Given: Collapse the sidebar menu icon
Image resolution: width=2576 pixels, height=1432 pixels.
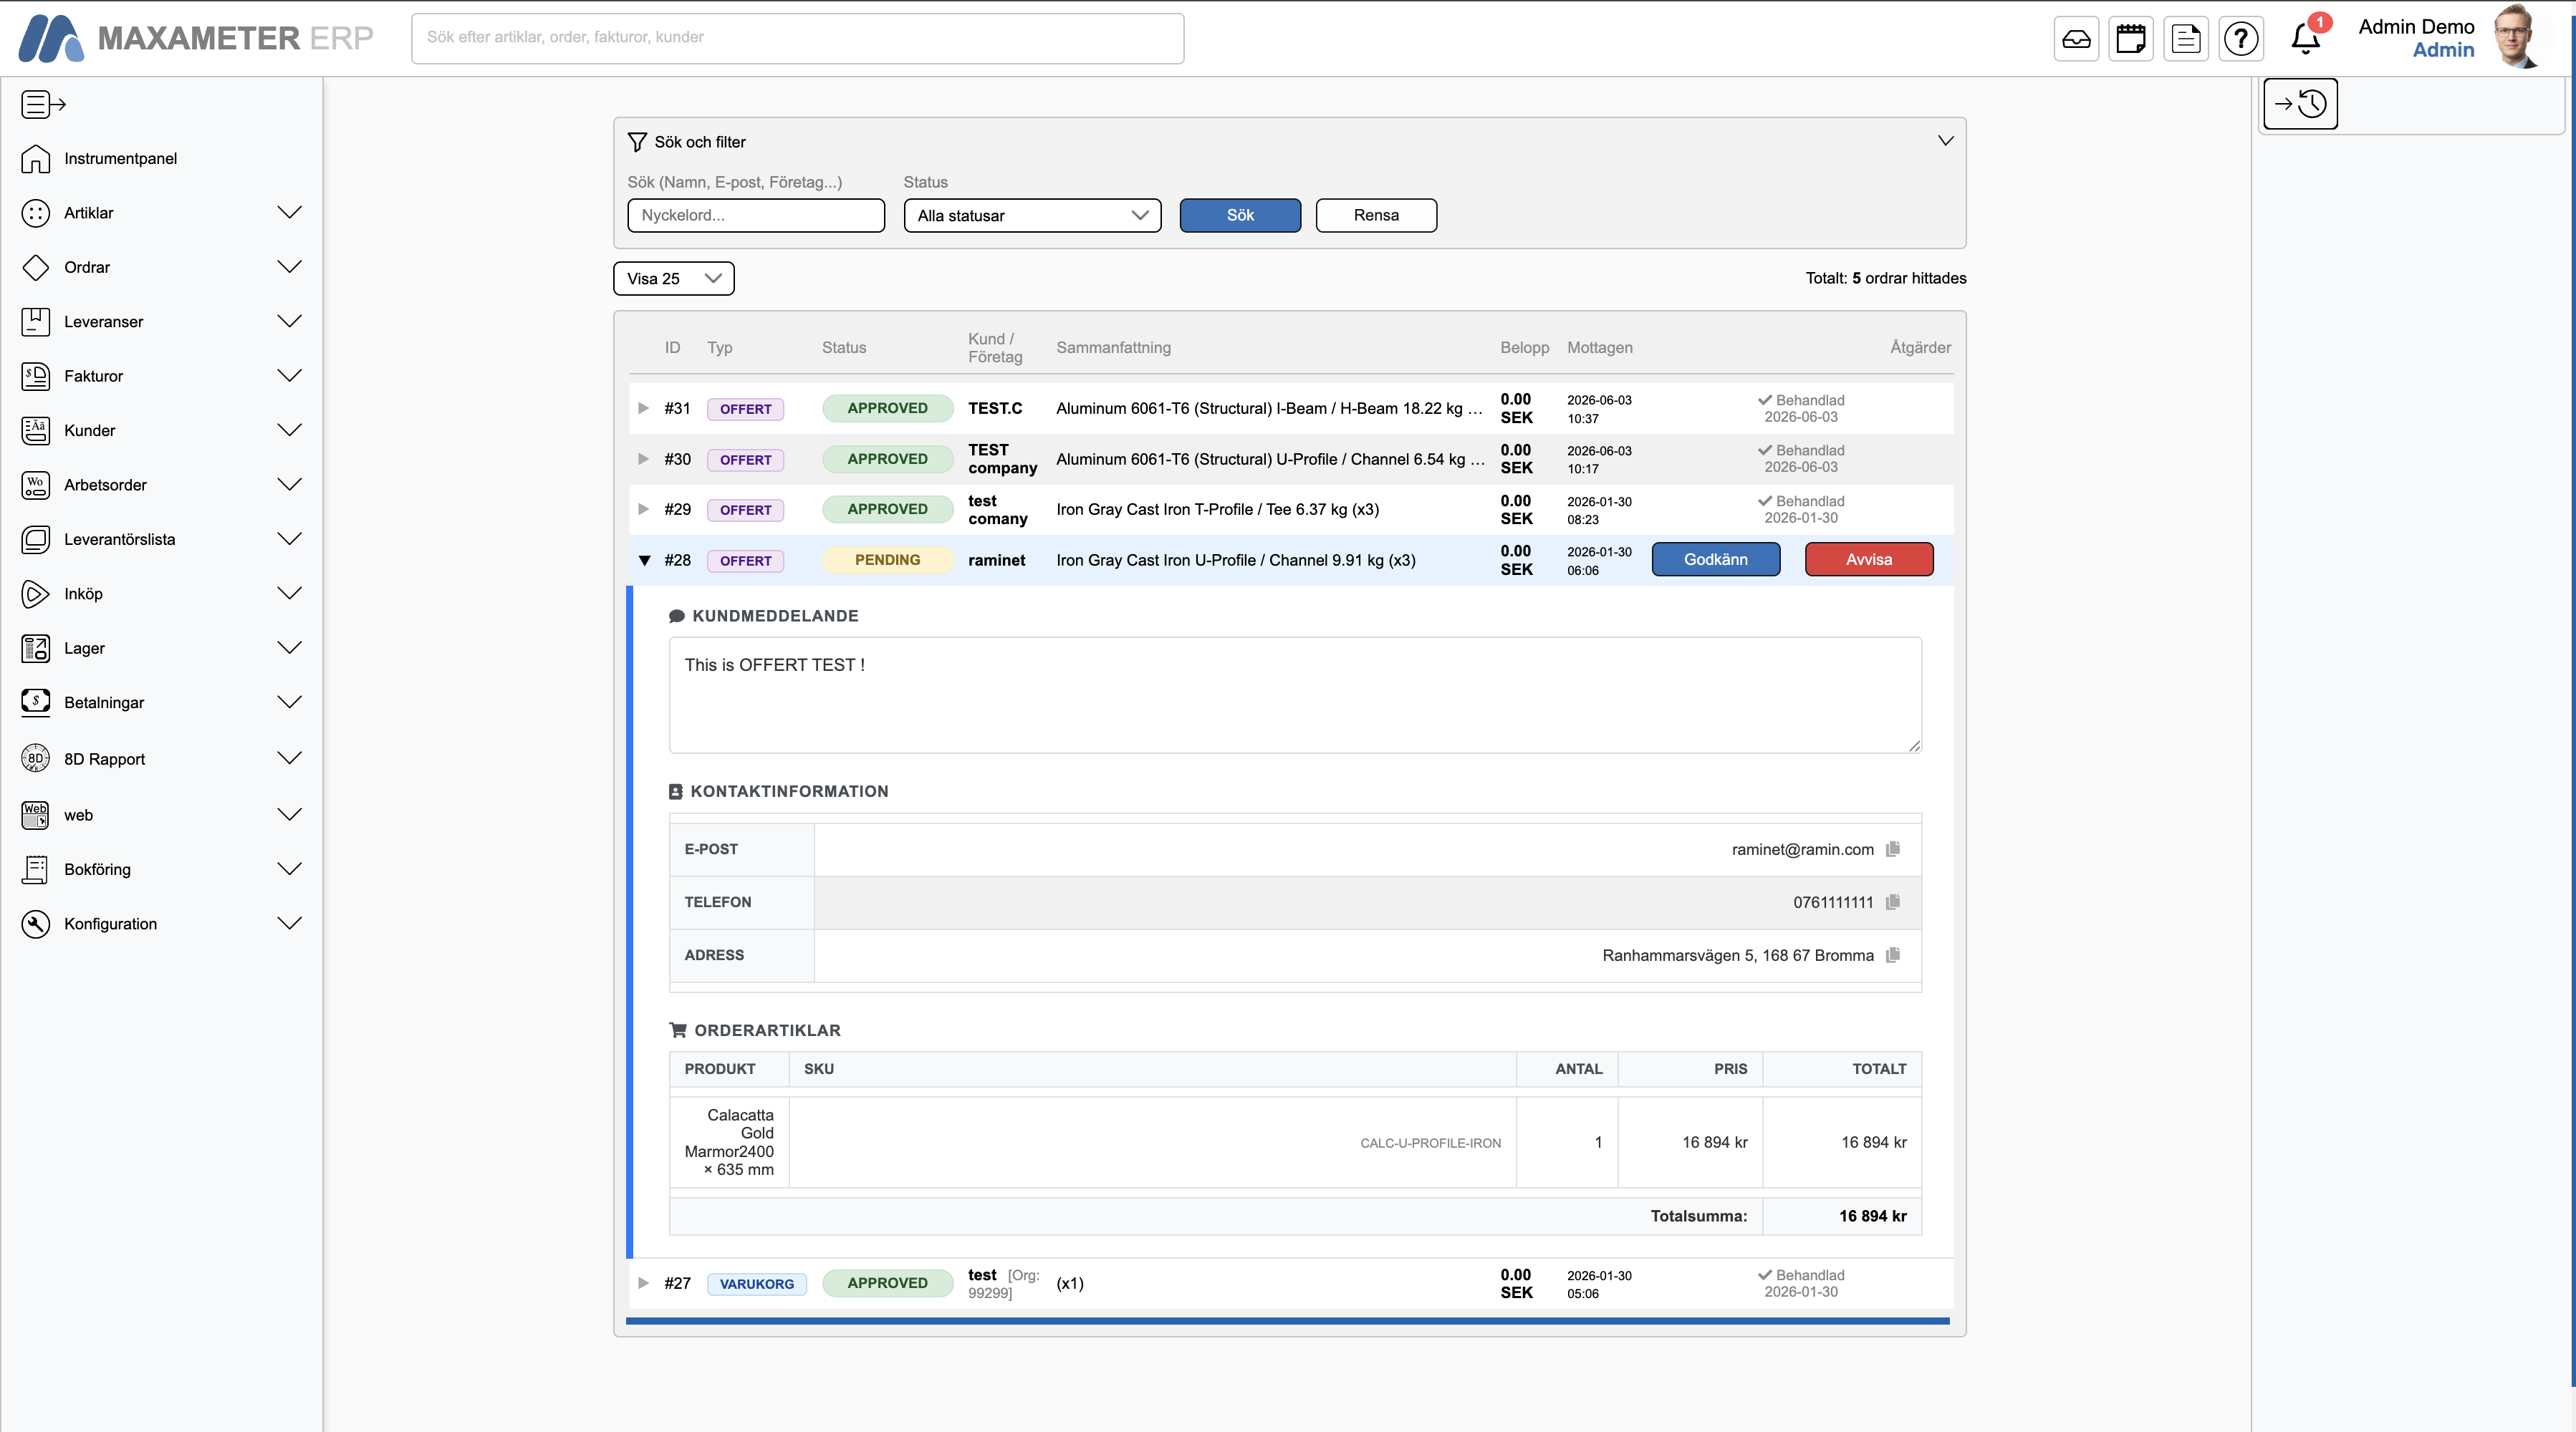Looking at the screenshot, I should point(43,104).
